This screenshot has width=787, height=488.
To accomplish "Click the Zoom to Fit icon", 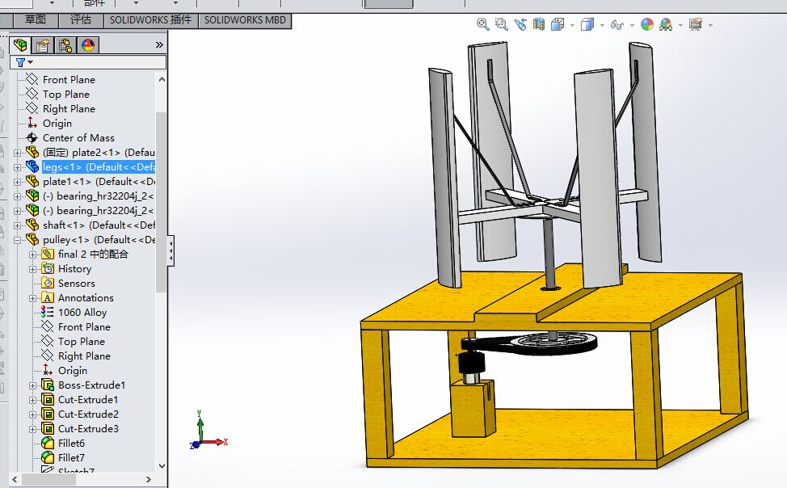I will (x=483, y=24).
